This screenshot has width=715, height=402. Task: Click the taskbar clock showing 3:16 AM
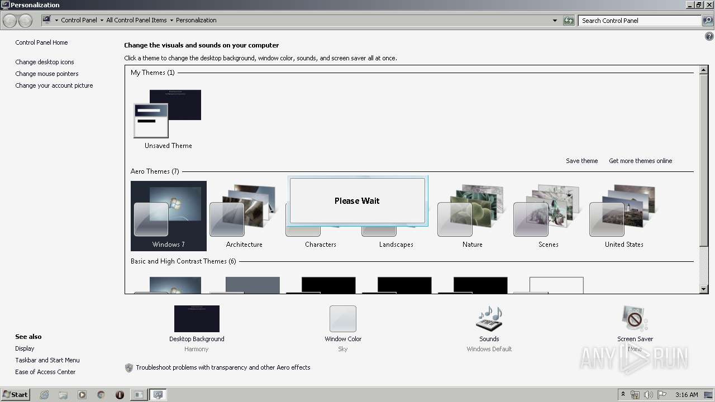[687, 395]
